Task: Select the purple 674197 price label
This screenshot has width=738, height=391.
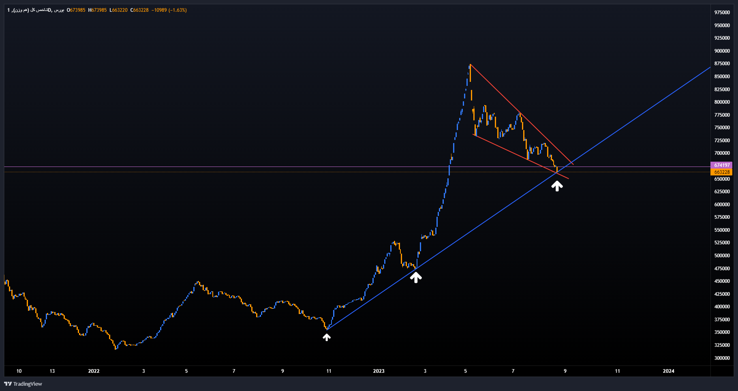Action: coord(721,165)
